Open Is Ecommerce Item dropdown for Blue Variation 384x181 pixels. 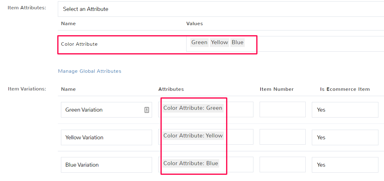pos(345,165)
